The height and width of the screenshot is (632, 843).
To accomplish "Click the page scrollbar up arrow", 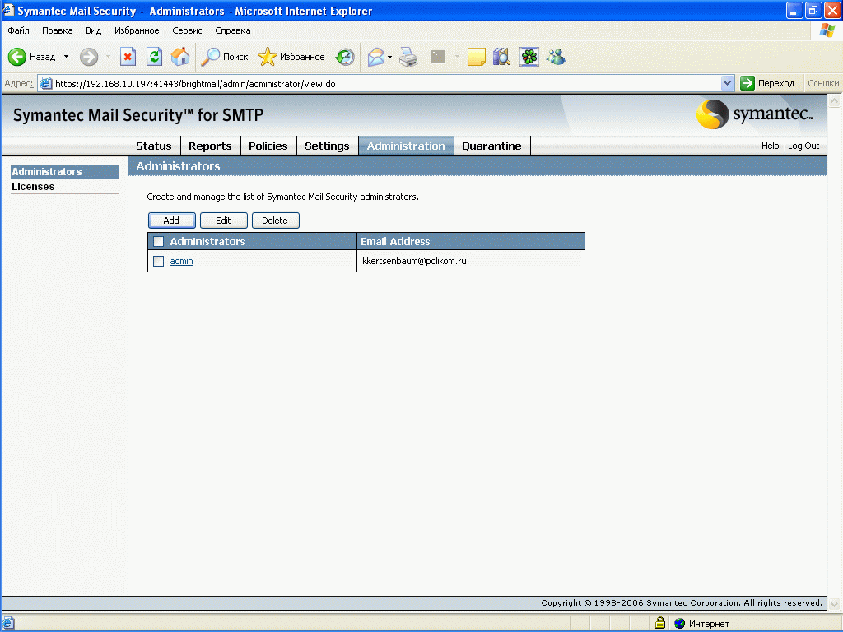I will (x=835, y=100).
